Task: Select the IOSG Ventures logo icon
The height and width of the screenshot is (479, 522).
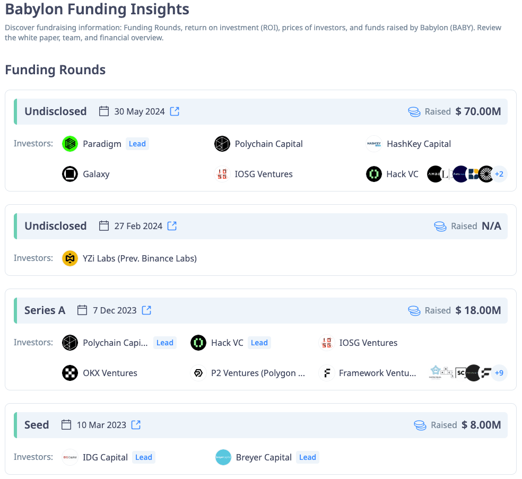Action: pyautogui.click(x=222, y=173)
